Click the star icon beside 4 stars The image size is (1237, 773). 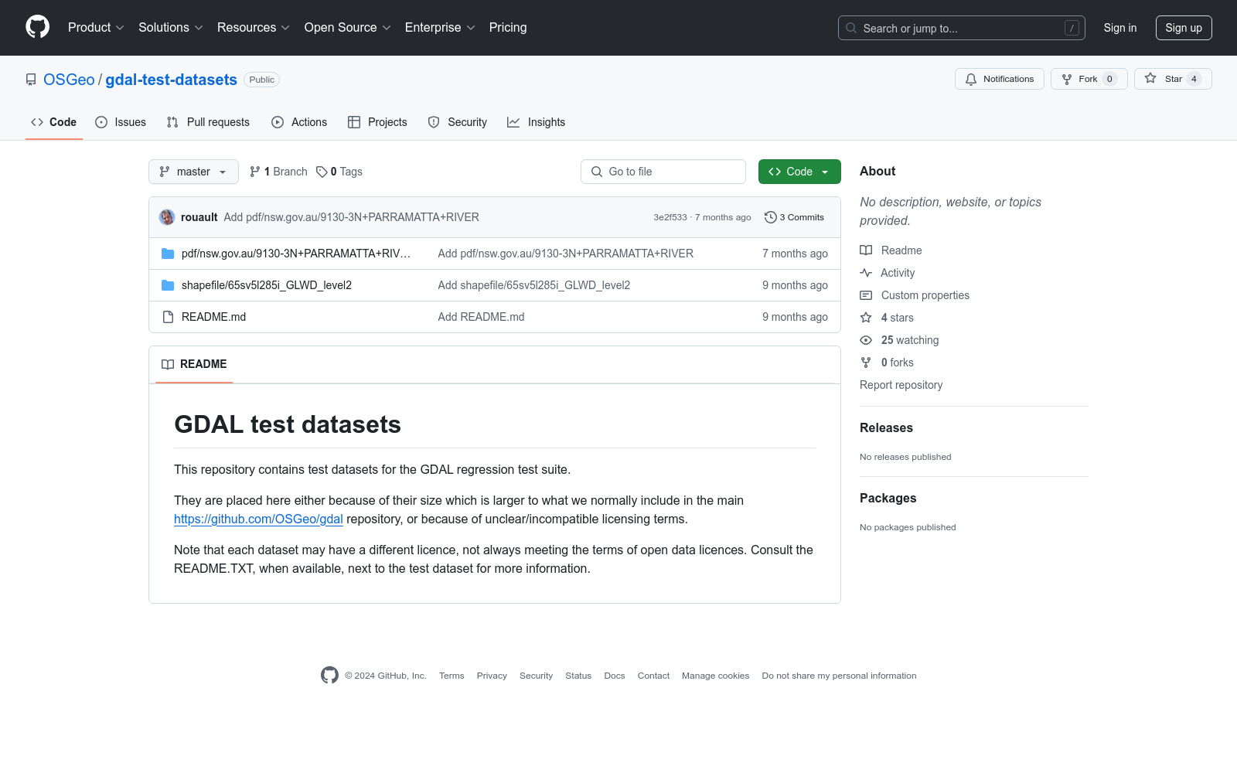coord(866,318)
